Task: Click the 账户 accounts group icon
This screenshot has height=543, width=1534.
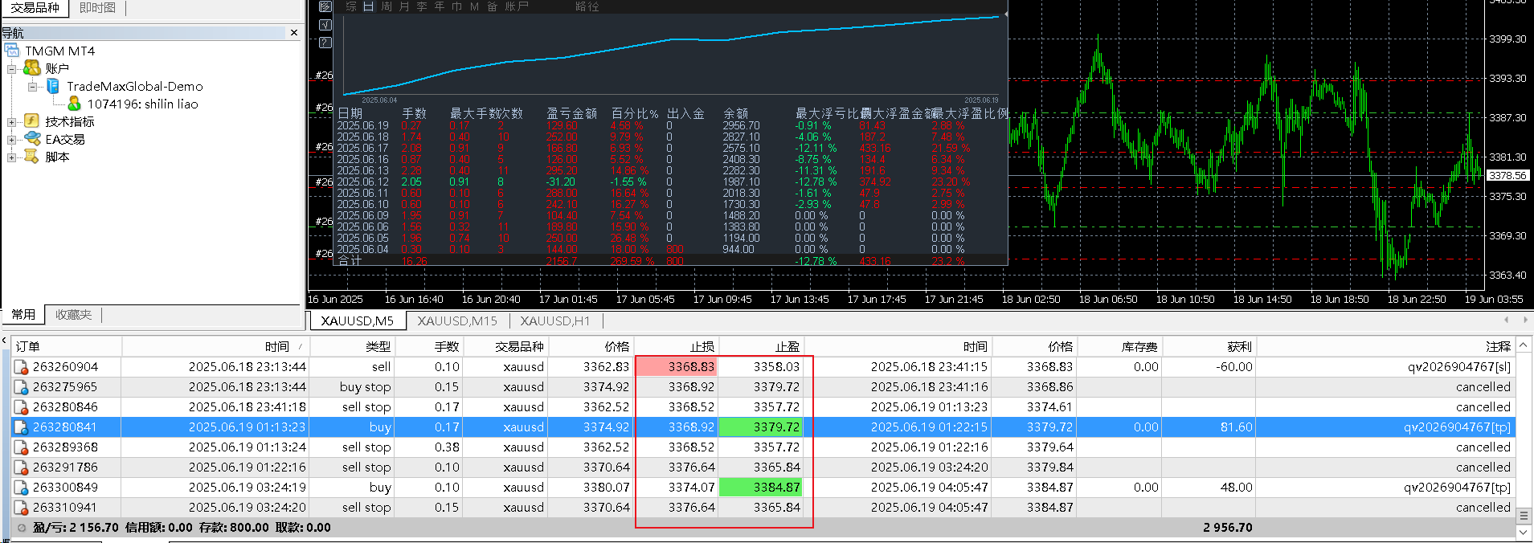Action: pyautogui.click(x=32, y=68)
